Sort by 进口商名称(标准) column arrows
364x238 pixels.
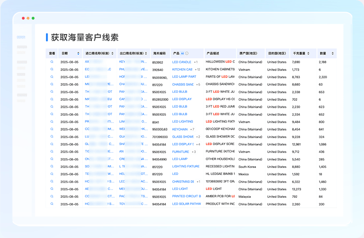113,54
